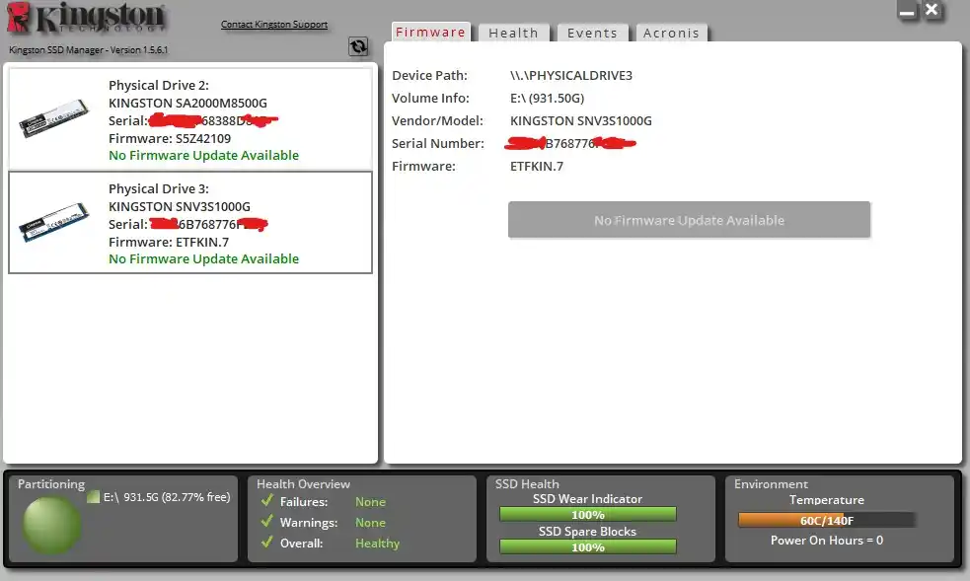
Task: Open the Firmware tab
Action: pyautogui.click(x=430, y=33)
